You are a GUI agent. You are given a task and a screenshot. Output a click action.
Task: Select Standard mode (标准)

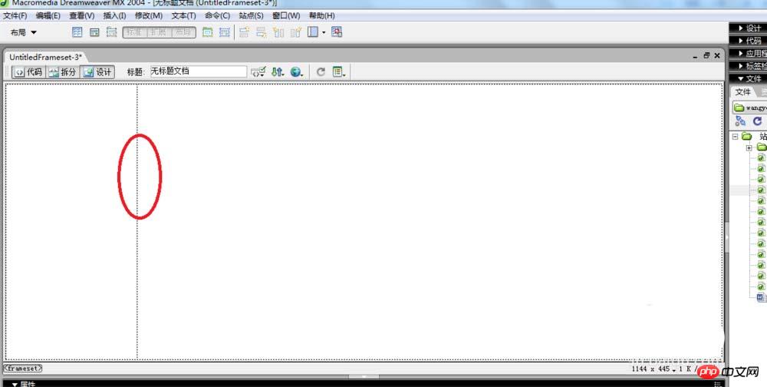134,32
